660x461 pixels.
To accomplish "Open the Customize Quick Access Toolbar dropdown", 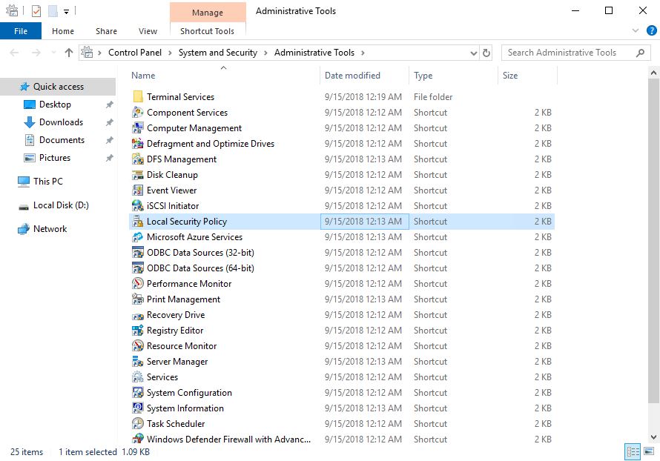I will [x=66, y=12].
